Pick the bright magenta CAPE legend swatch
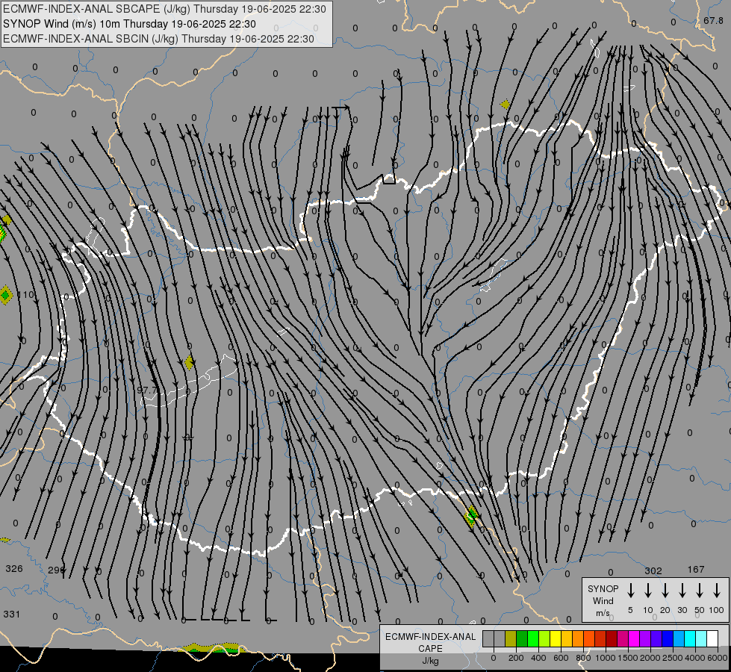Image resolution: width=731 pixels, height=672 pixels. click(x=635, y=638)
